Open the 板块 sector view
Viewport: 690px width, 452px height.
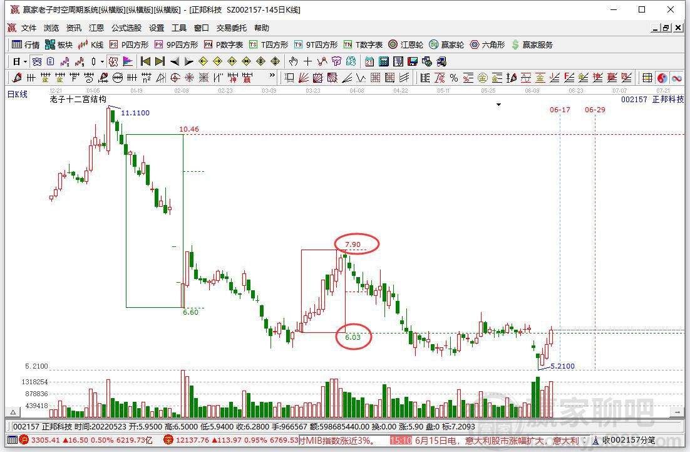pos(59,45)
